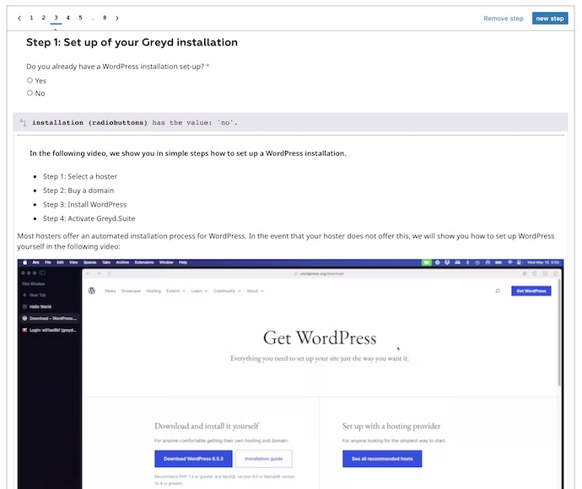582x489 pixels.
Task: Click the plus icon next to New Tab
Action: coord(24,295)
